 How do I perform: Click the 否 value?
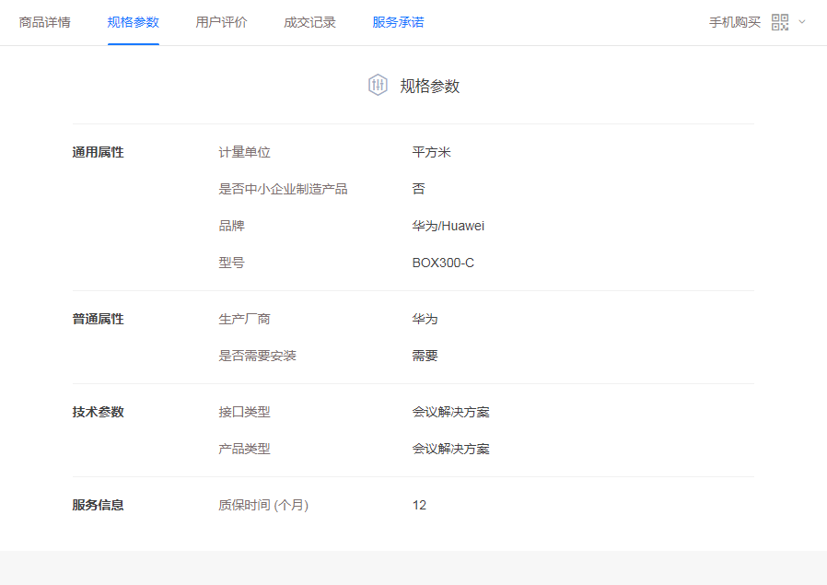[x=418, y=190]
